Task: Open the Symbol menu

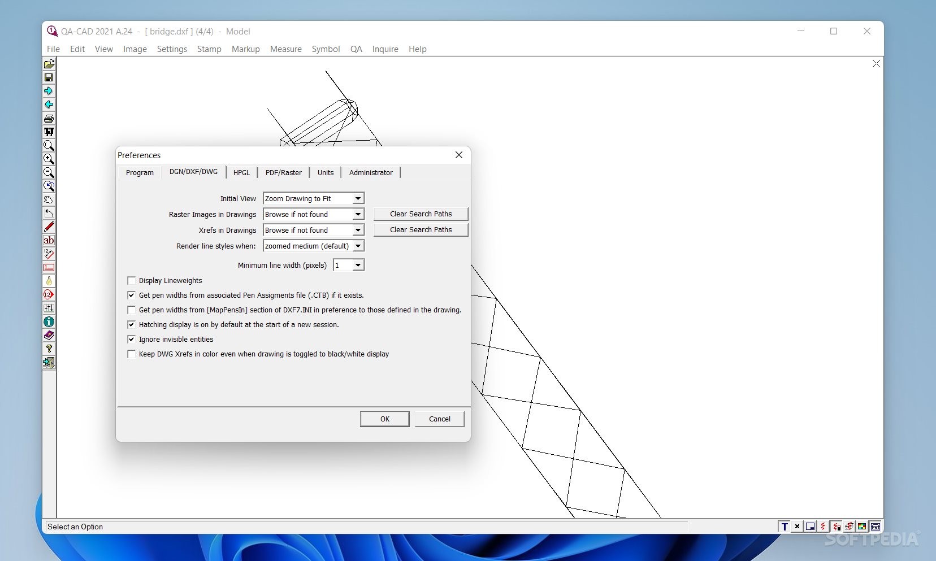Action: coord(326,49)
